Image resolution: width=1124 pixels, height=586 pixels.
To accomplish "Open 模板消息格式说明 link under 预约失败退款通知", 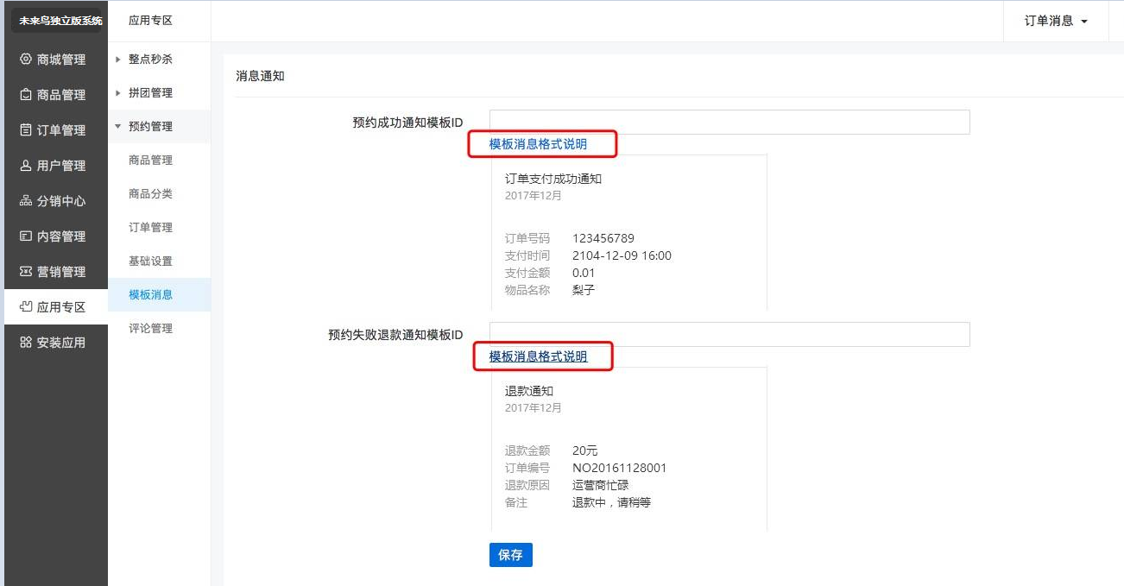I will pyautogui.click(x=538, y=356).
